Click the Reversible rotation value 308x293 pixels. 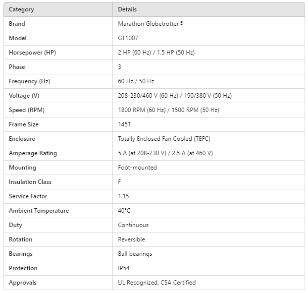tap(132, 239)
